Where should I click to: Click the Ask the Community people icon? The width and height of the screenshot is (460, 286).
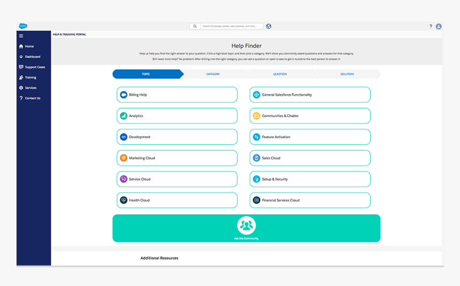point(247,225)
